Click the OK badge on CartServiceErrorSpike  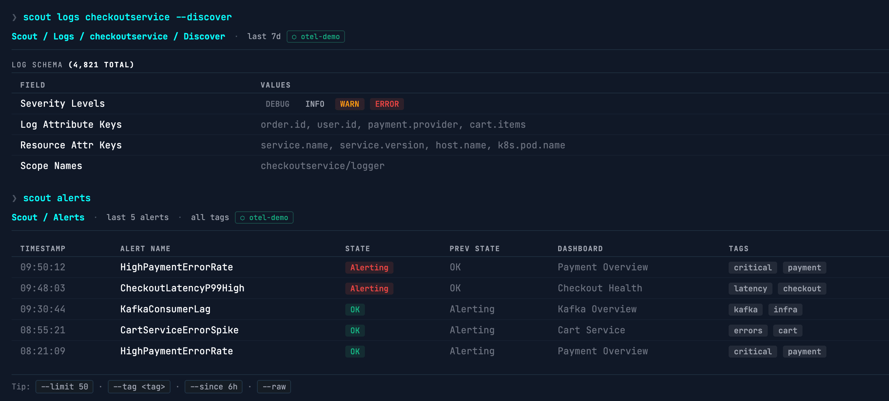click(355, 330)
